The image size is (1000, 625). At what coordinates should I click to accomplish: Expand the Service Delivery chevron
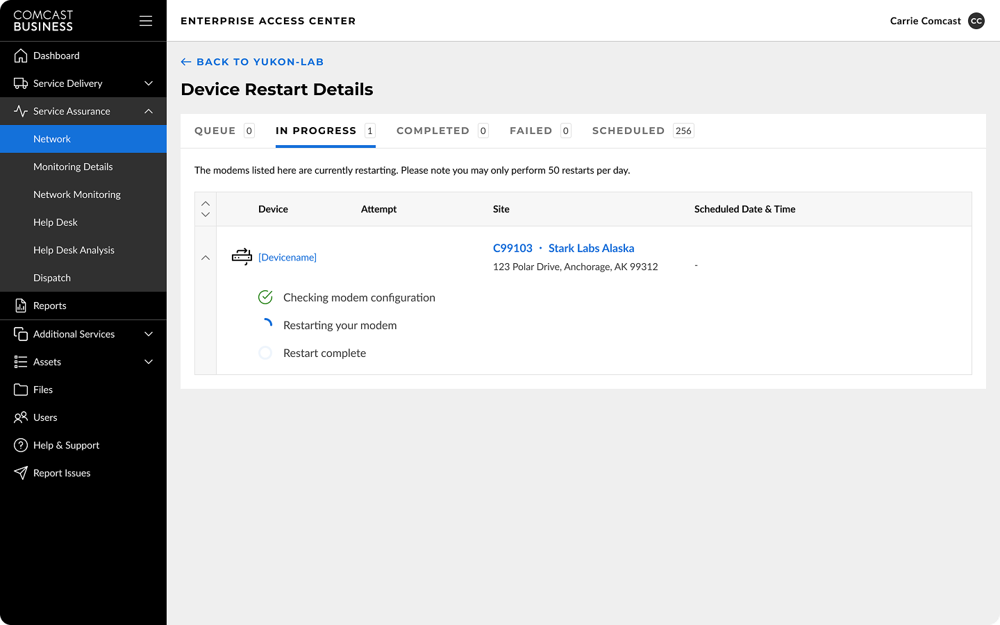149,83
